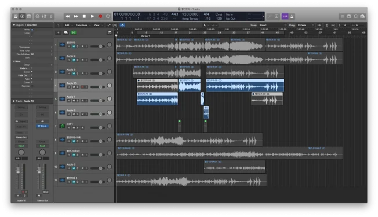Start recording with the red Record button

(x=100, y=16)
